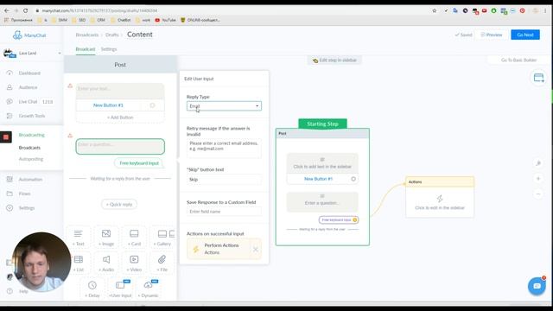
Task: Open the Audience sidebar section
Action: [28, 87]
